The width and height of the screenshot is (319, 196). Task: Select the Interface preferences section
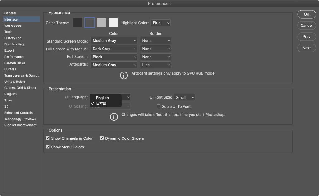[21, 19]
